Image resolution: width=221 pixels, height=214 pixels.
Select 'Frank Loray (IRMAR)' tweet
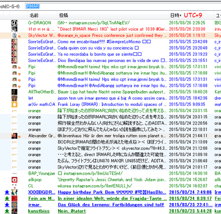point(112,105)
